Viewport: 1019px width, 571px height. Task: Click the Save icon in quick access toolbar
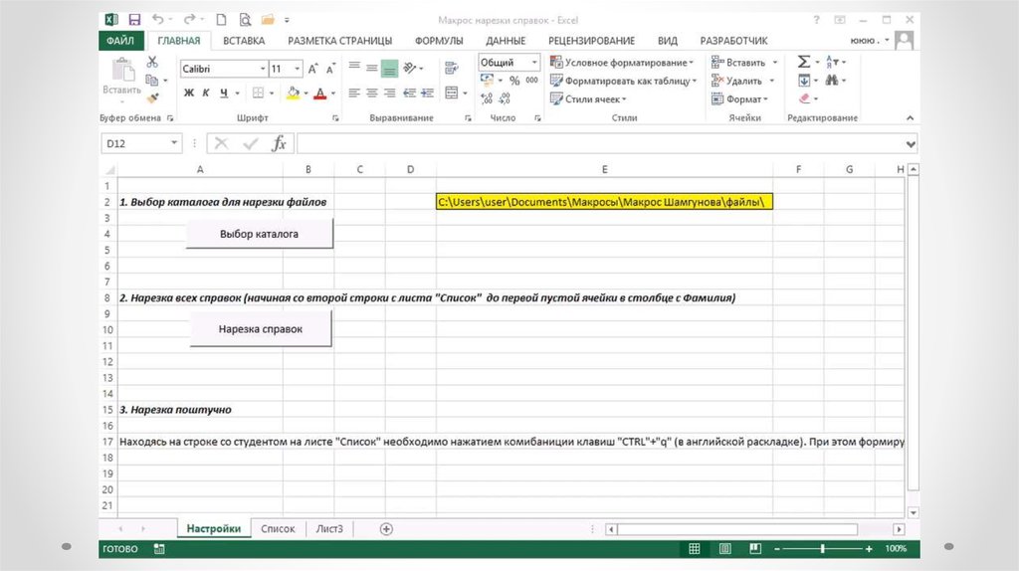pyautogui.click(x=134, y=19)
